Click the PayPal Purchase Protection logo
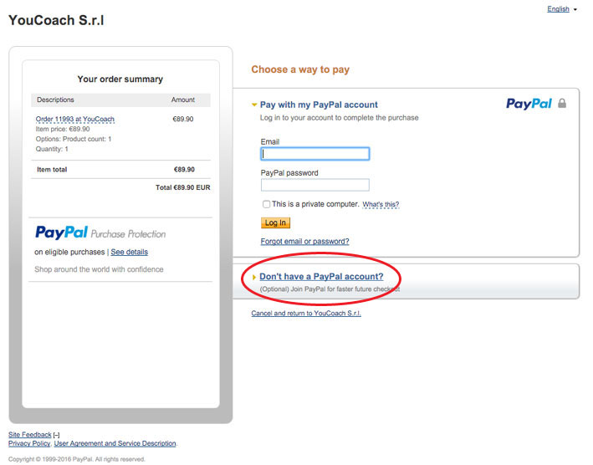 (x=100, y=232)
